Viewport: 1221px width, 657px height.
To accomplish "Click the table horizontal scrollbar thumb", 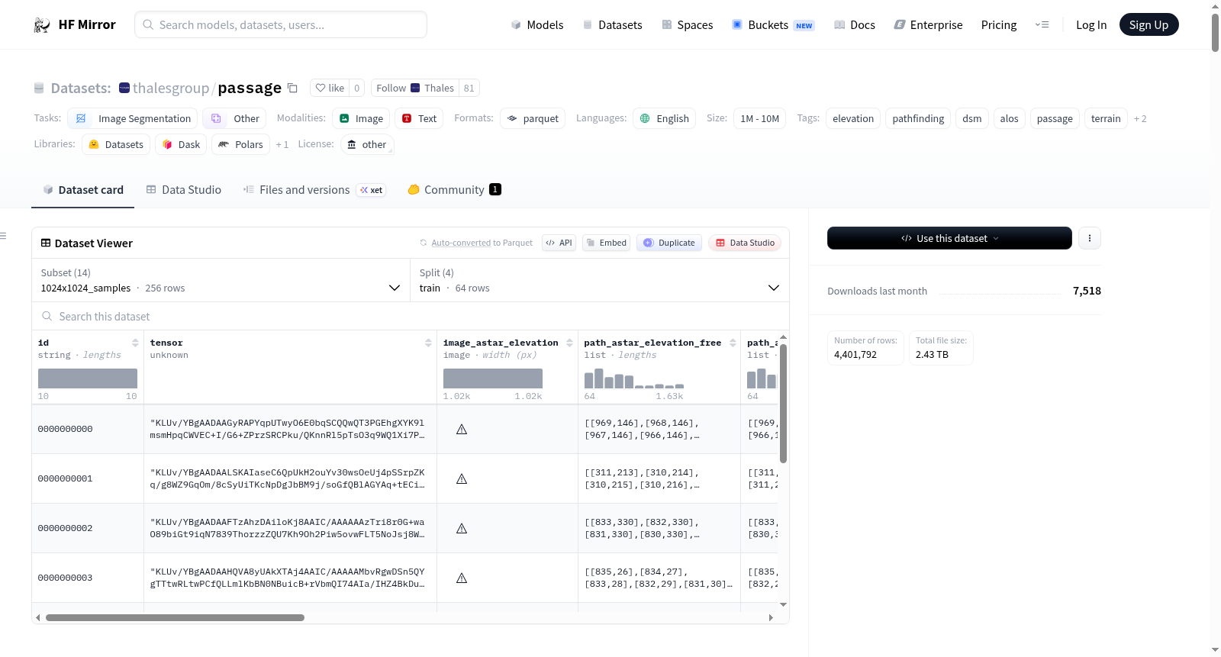I will pyautogui.click(x=175, y=617).
